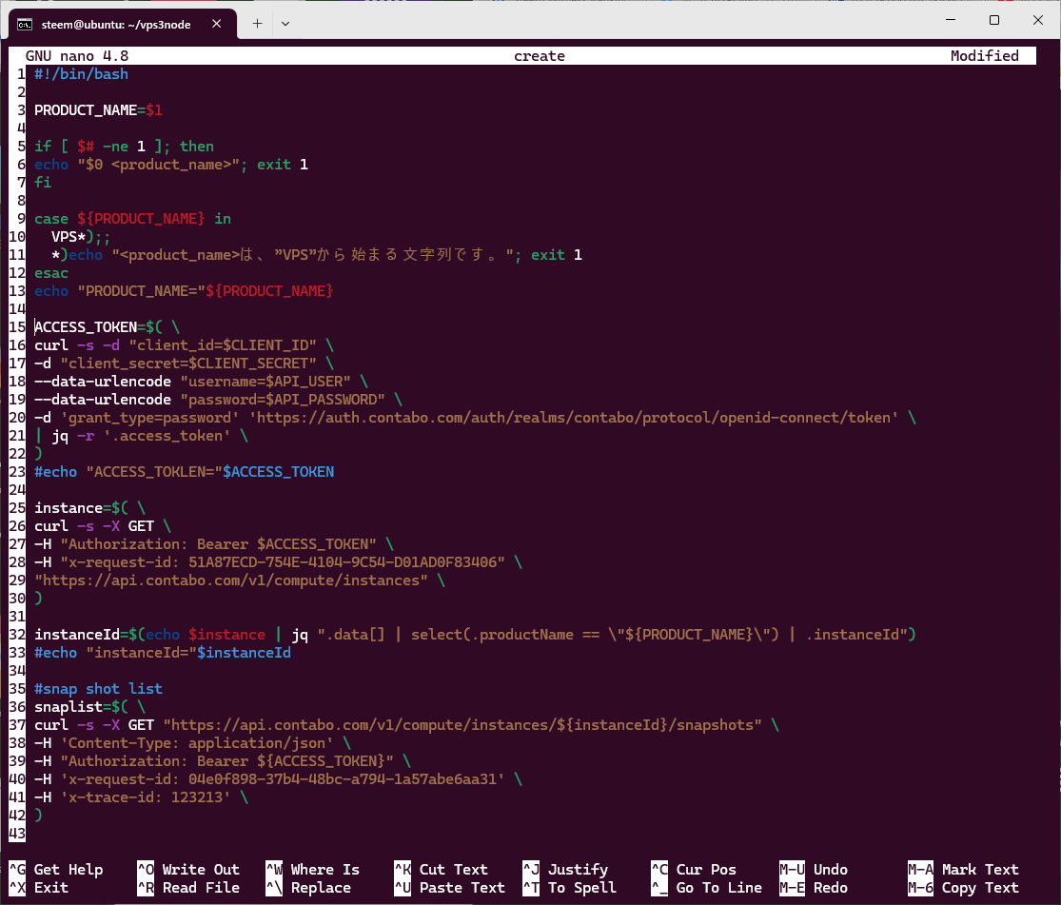Maximize the terminal window
The height and width of the screenshot is (905, 1061).
coord(994,20)
